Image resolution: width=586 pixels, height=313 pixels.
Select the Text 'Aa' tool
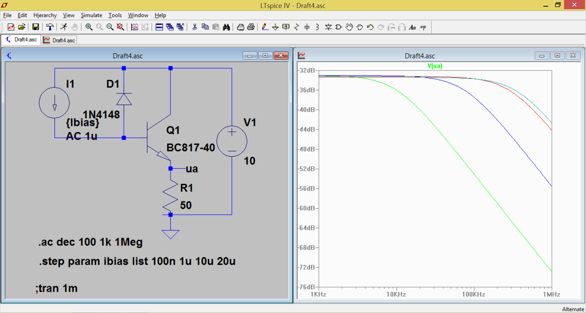413,27
